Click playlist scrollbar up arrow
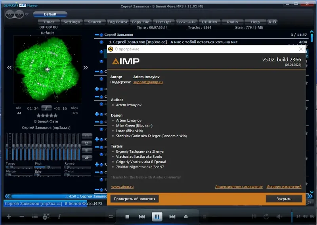The image size is (317, 225). click(x=312, y=32)
